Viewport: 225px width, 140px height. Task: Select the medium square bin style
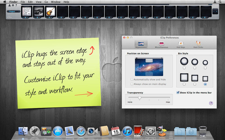tap(195, 84)
